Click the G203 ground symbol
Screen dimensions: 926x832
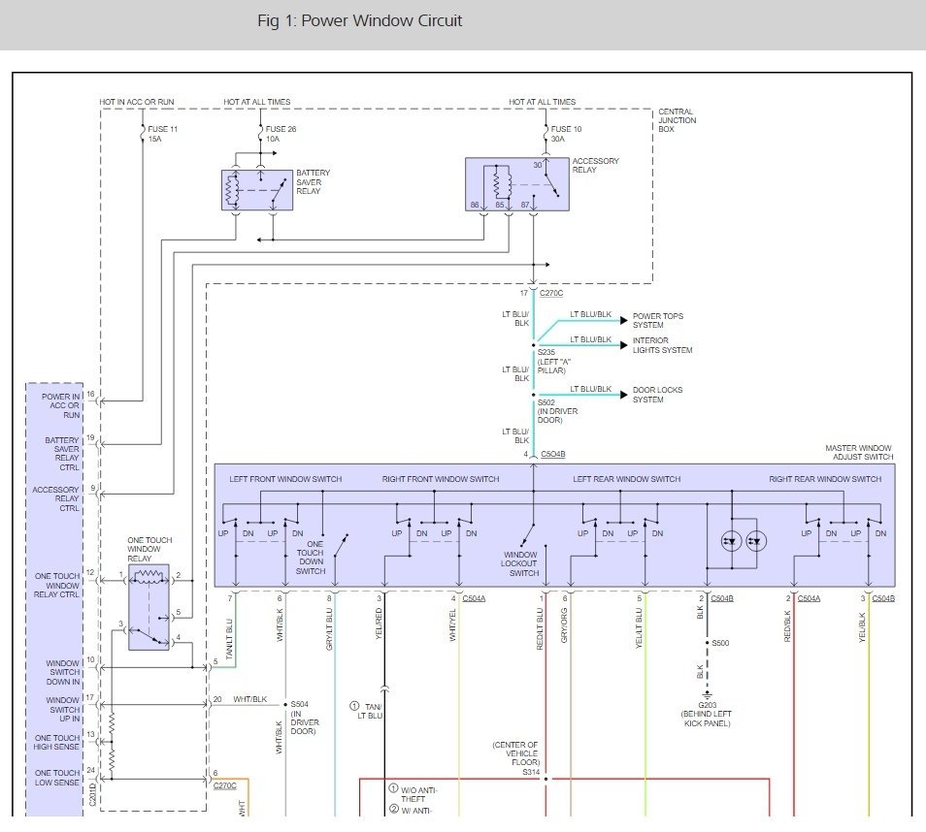708,694
